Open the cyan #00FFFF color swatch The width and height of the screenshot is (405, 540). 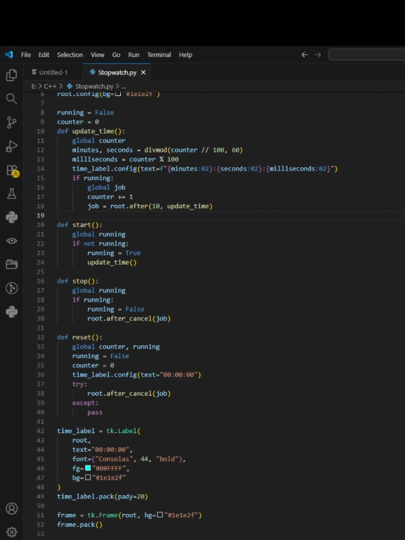88,468
